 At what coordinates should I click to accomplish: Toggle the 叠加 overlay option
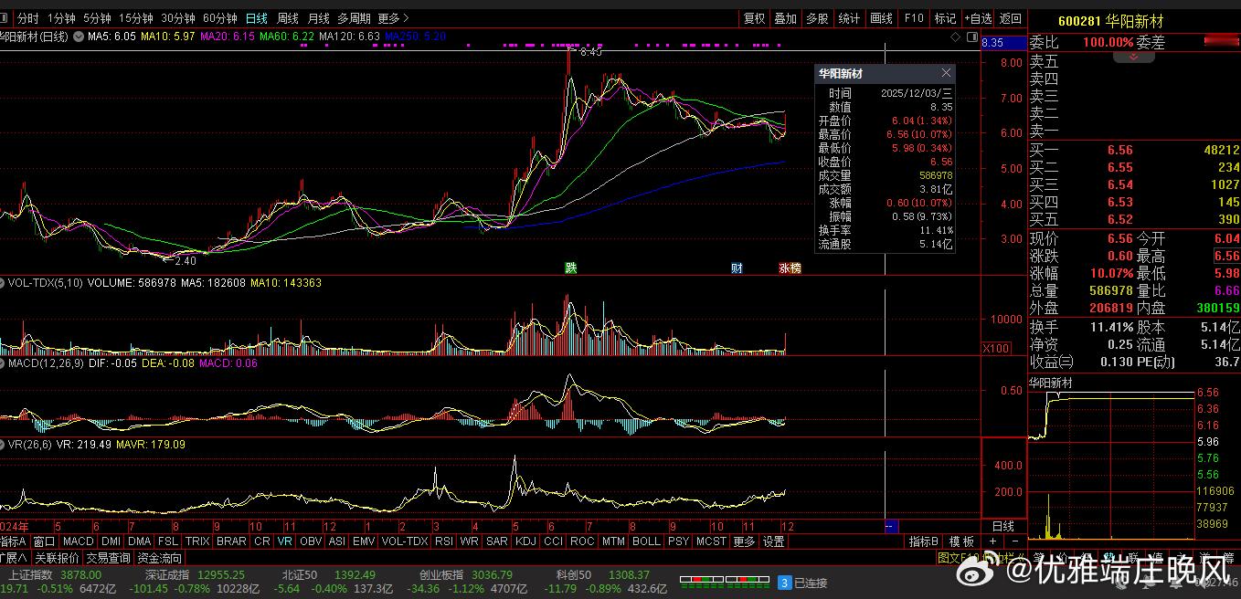click(785, 18)
